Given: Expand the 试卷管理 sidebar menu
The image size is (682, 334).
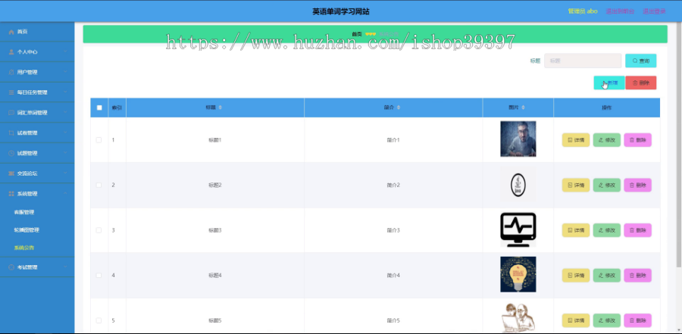Looking at the screenshot, I should [x=37, y=133].
